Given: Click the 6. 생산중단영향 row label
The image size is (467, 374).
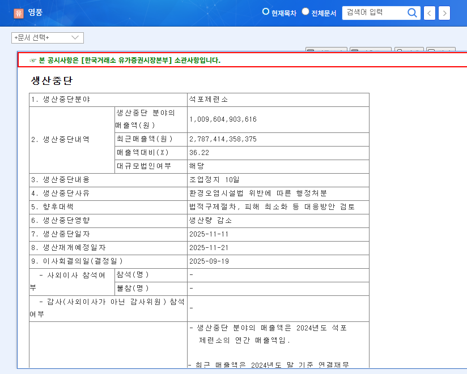Looking at the screenshot, I should [x=61, y=221].
